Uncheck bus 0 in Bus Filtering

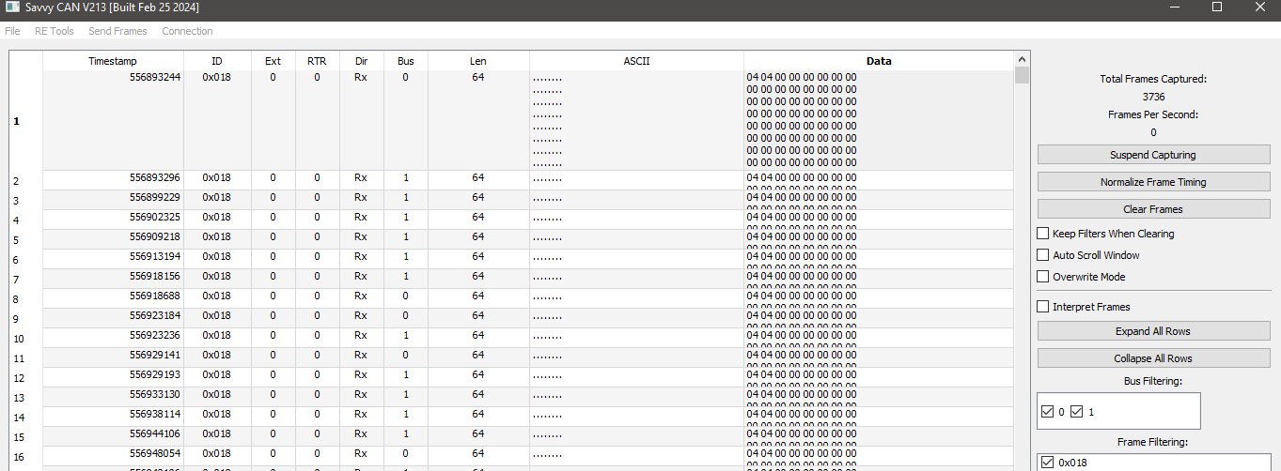coord(1048,412)
